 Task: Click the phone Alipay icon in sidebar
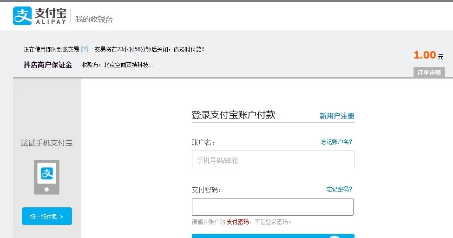pos(46,177)
